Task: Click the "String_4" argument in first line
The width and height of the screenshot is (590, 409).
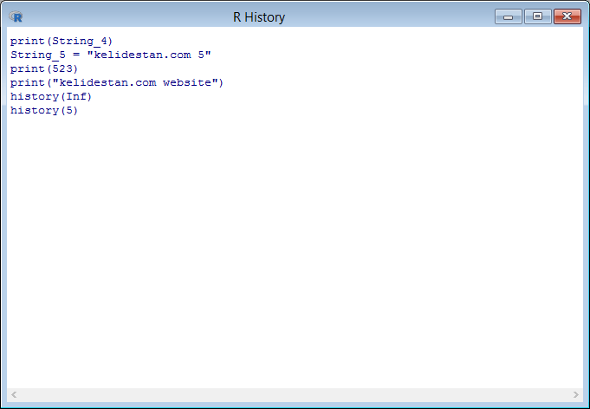Action: coord(80,41)
